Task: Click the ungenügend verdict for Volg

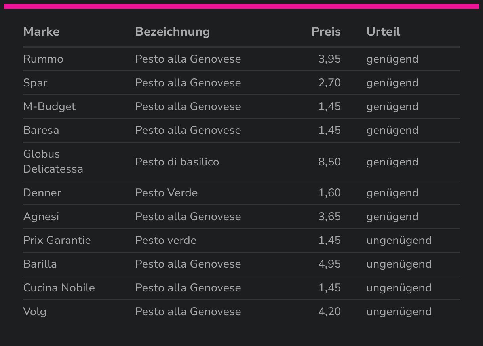Action: pos(399,312)
